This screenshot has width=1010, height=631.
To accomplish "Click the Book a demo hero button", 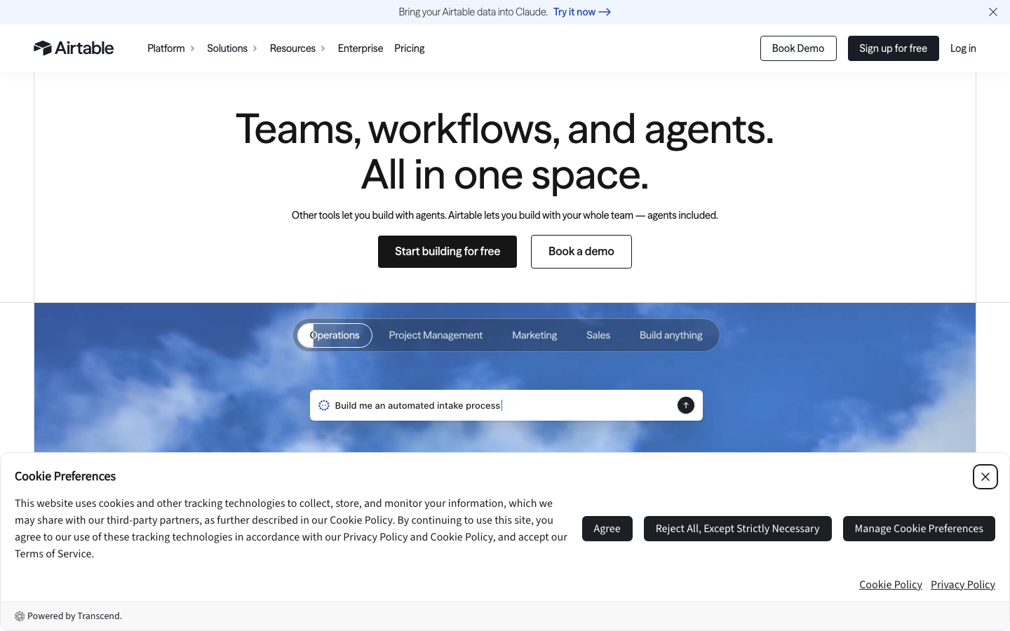I will point(581,252).
